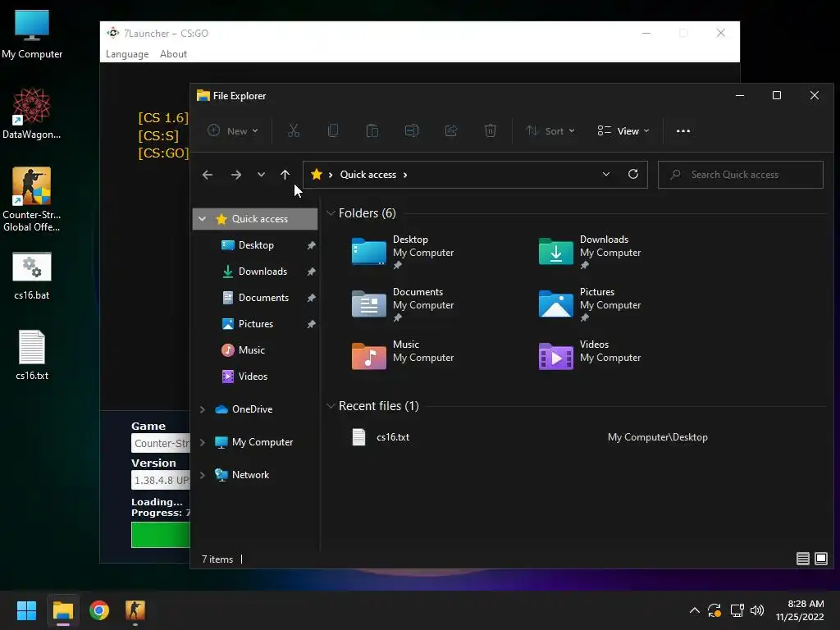The height and width of the screenshot is (630, 840).
Task: Refresh the Quick access view
Action: (x=633, y=174)
